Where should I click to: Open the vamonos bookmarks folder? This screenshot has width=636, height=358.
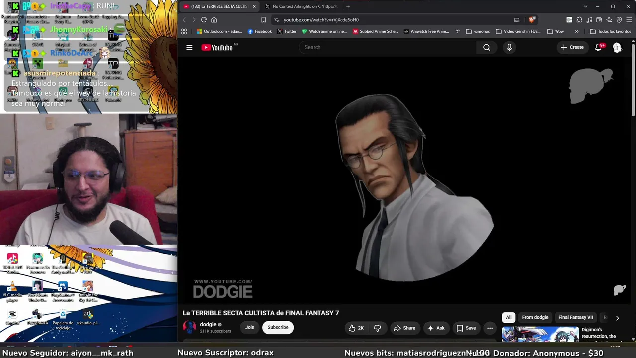[478, 31]
